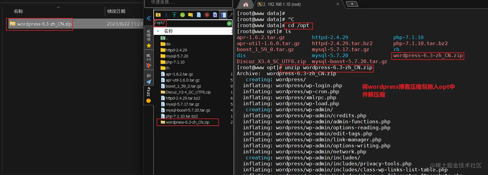488x175 pixels.
Task: Select wordpress-6.3-zh_CN.zip in SFTP list
Action: pos(185,122)
